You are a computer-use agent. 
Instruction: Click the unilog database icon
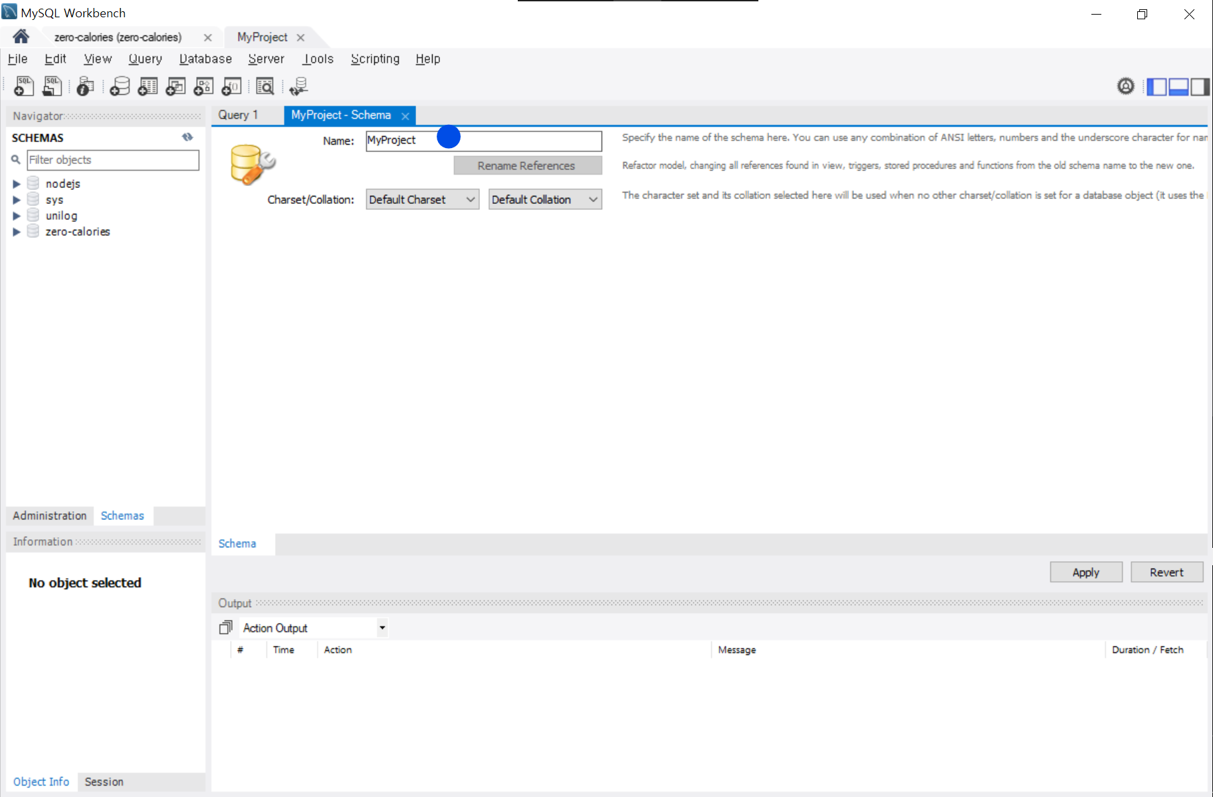pyautogui.click(x=33, y=215)
